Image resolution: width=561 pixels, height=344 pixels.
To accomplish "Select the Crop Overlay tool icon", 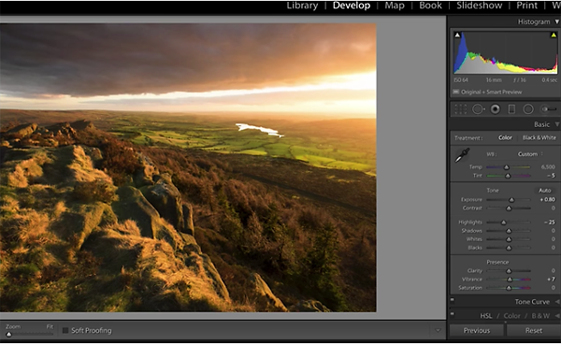I will pos(460,109).
